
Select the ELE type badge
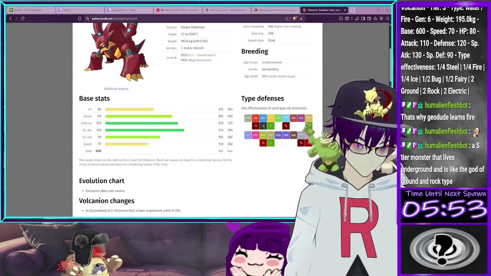[x=270, y=118]
